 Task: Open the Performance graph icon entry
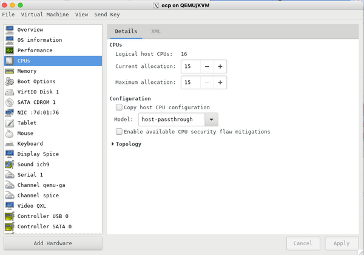click(x=10, y=50)
